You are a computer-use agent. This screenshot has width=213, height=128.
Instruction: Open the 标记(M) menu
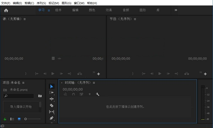pos(54,3)
